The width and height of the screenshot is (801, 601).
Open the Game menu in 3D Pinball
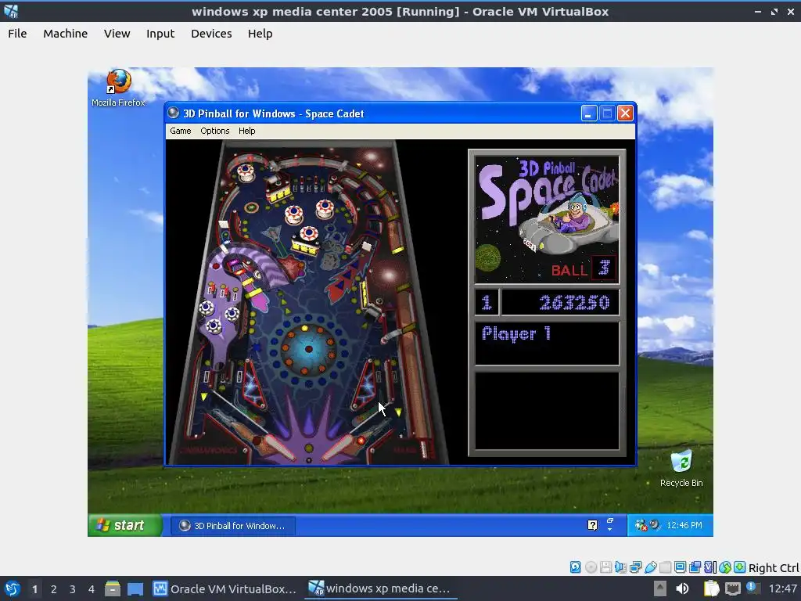point(181,131)
